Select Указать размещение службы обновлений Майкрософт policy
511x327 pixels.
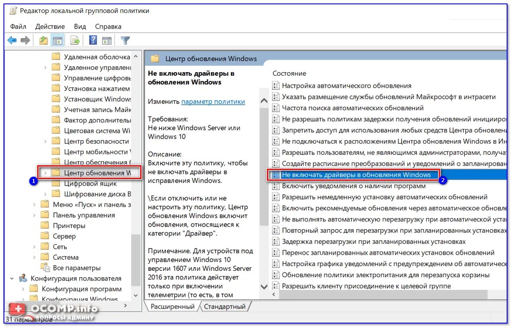pos(389,97)
